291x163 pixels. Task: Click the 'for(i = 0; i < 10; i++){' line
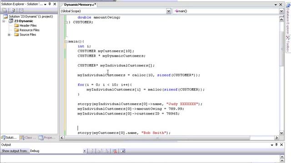point(105,85)
